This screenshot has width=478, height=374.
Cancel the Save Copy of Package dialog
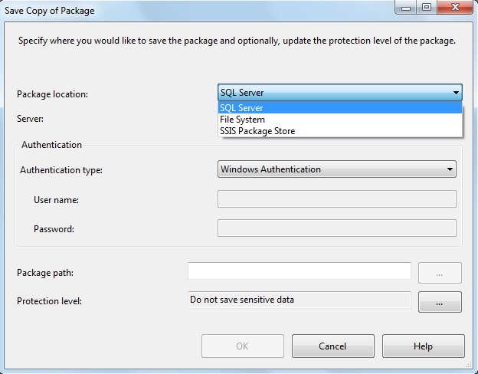click(x=332, y=346)
